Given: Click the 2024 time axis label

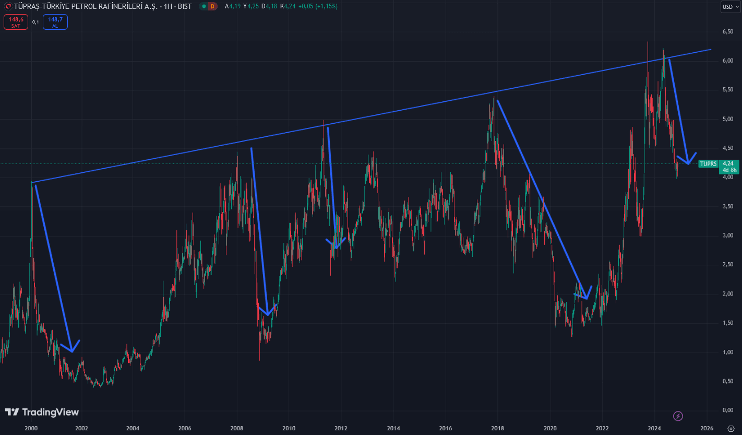Looking at the screenshot, I should click(x=655, y=427).
